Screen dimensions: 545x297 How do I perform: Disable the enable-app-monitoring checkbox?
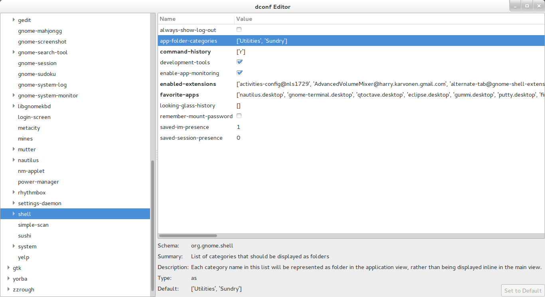[239, 73]
